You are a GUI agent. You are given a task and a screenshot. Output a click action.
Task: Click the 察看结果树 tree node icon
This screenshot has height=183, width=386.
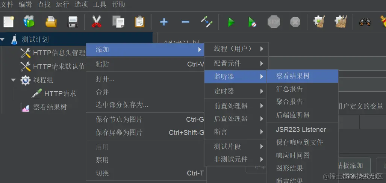click(x=26, y=107)
